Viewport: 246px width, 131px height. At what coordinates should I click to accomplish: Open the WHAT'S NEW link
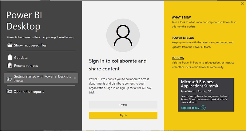pyautogui.click(x=181, y=18)
